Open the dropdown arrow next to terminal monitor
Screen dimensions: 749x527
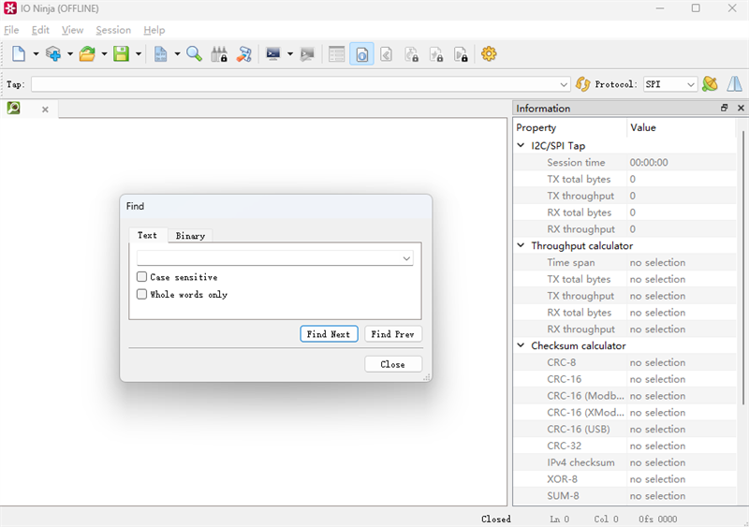(290, 54)
